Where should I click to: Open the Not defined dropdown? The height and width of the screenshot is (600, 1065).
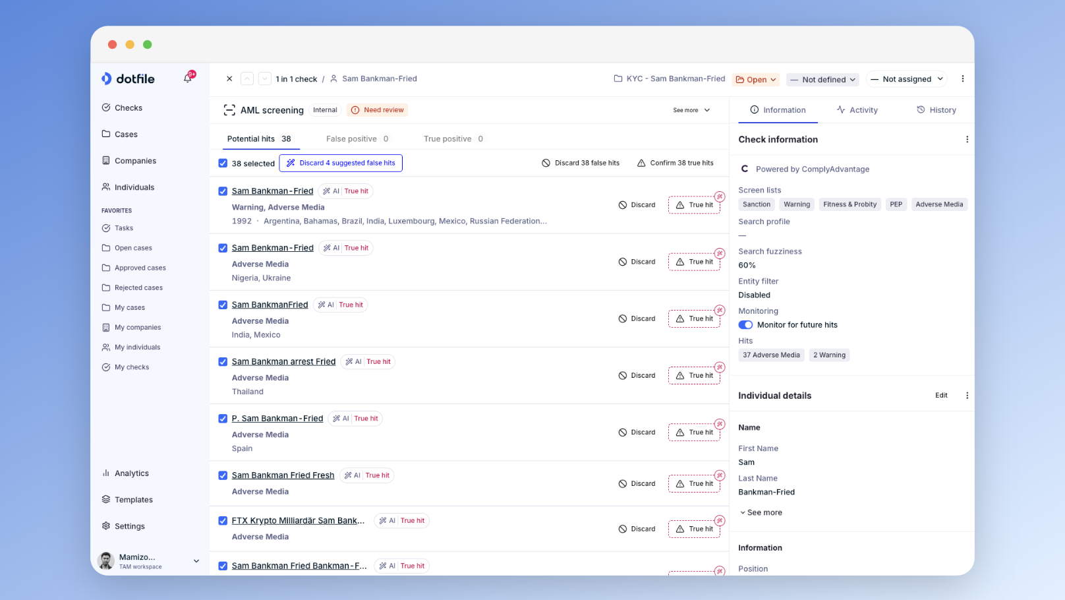tap(823, 79)
